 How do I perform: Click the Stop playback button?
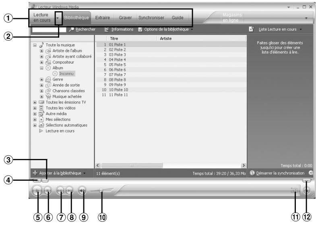click(x=47, y=190)
